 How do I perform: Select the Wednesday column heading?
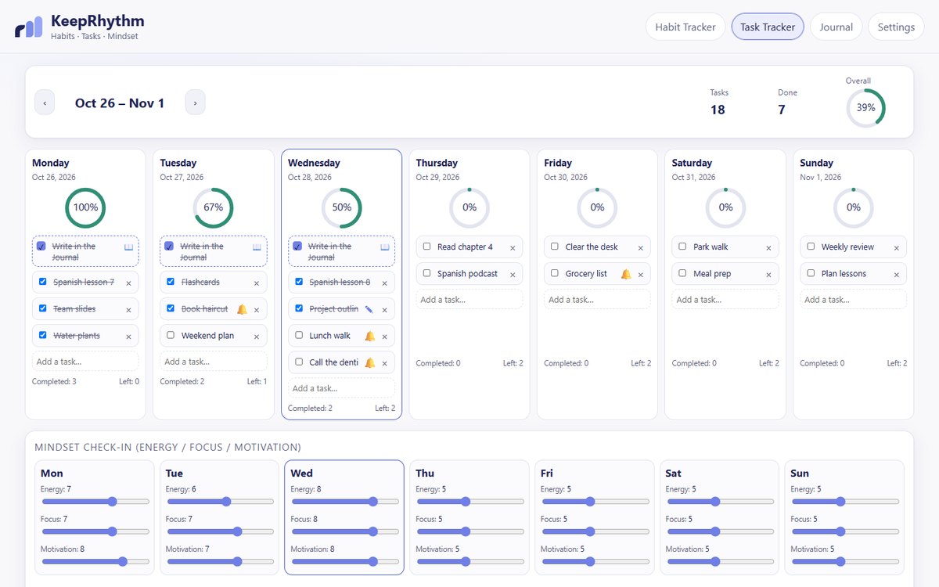pyautogui.click(x=314, y=163)
